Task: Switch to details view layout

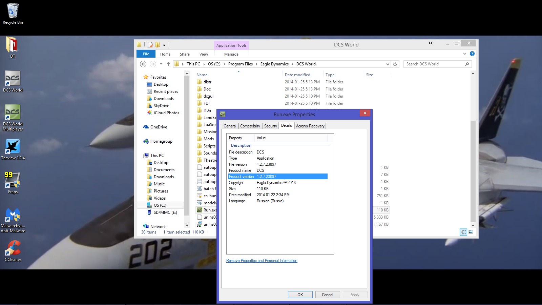Action: tap(463, 232)
